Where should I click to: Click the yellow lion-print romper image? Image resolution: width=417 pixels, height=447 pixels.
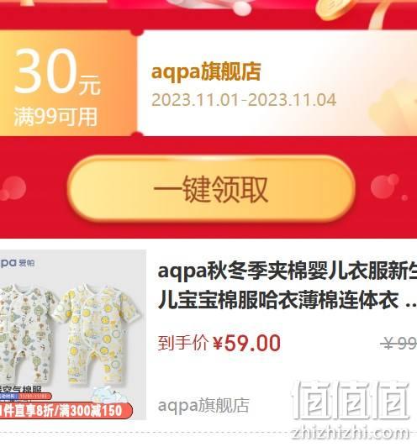[x=98, y=334]
